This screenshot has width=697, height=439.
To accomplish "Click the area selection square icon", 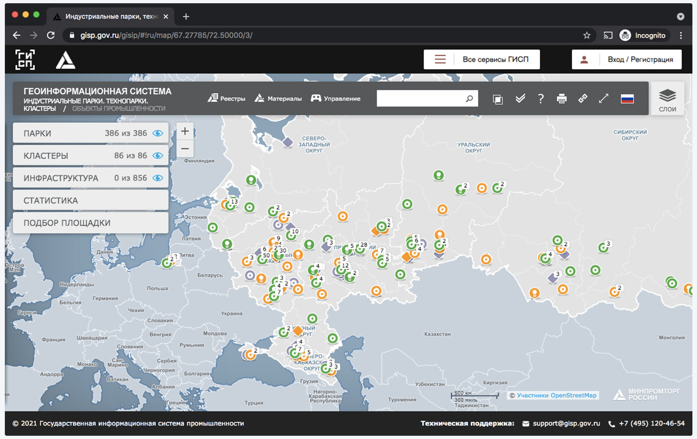I will pyautogui.click(x=497, y=99).
